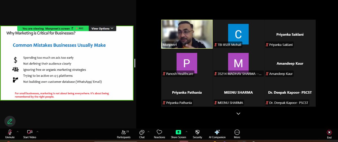
Task: Show next page of participants chevron
Action: click(238, 114)
